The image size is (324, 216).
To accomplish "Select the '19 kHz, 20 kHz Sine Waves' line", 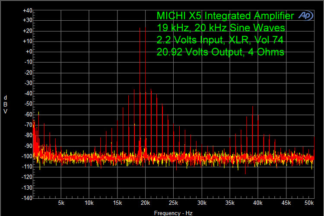I will click(221, 28).
